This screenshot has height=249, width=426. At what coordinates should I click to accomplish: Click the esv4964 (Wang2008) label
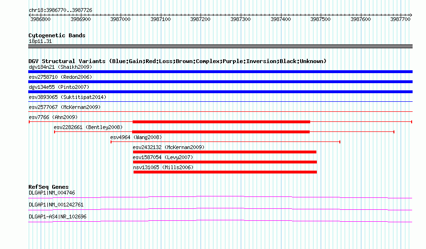pyautogui.click(x=136, y=137)
